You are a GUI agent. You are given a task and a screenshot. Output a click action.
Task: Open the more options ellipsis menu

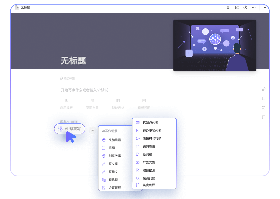254,8
